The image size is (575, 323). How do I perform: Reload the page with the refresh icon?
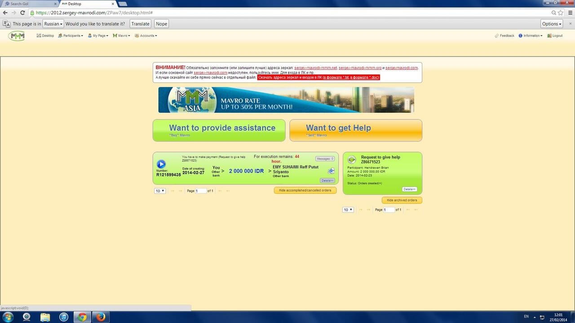(x=22, y=13)
